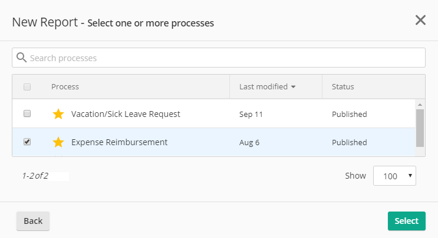Focus the Search processes input field
The height and width of the screenshot is (238, 438).
tap(219, 58)
